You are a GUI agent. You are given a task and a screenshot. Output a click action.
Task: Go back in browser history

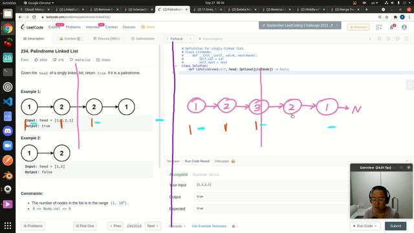click(x=20, y=17)
